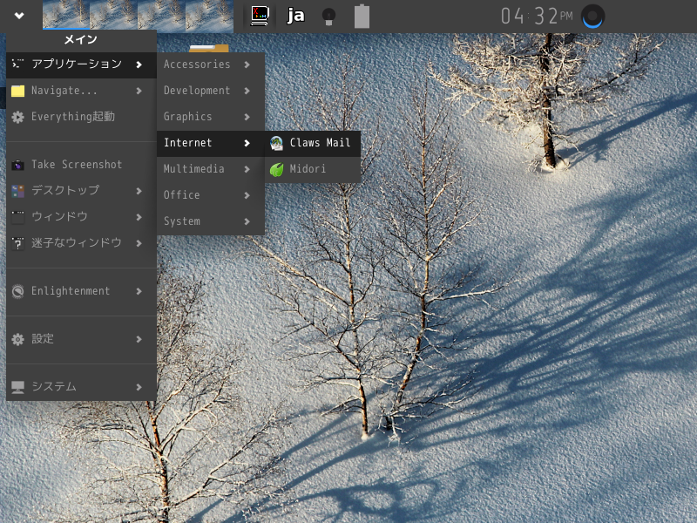The width and height of the screenshot is (697, 523).
Task: Expand the Accessories submenu arrow
Action: click(x=247, y=65)
